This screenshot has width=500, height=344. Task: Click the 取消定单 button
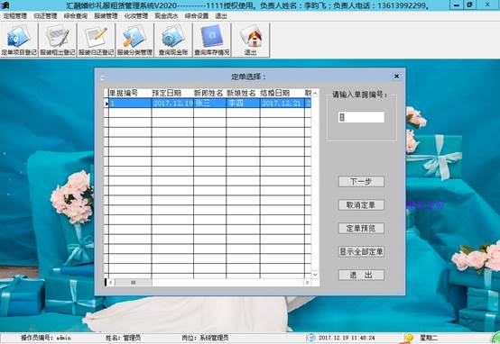tap(361, 205)
